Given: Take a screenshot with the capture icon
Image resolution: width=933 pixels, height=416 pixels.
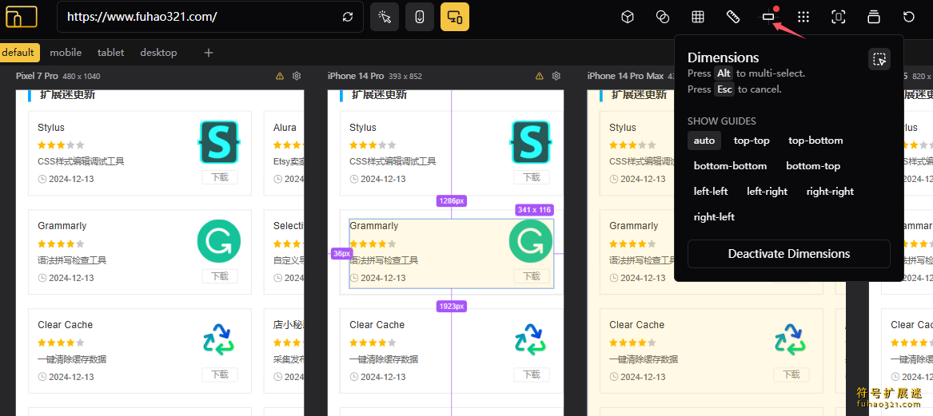Looking at the screenshot, I should (x=839, y=17).
